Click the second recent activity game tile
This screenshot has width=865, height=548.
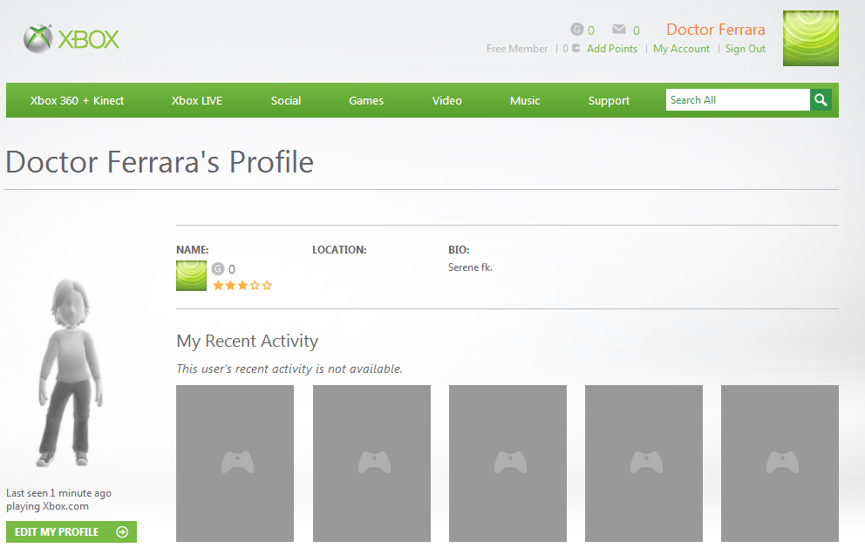coord(371,463)
